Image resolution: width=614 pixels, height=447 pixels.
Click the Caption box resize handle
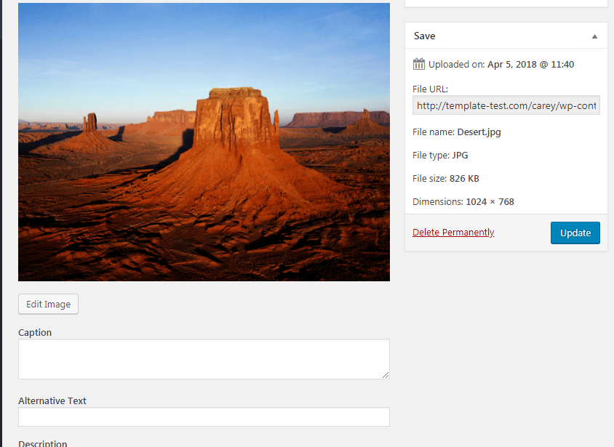click(x=386, y=375)
